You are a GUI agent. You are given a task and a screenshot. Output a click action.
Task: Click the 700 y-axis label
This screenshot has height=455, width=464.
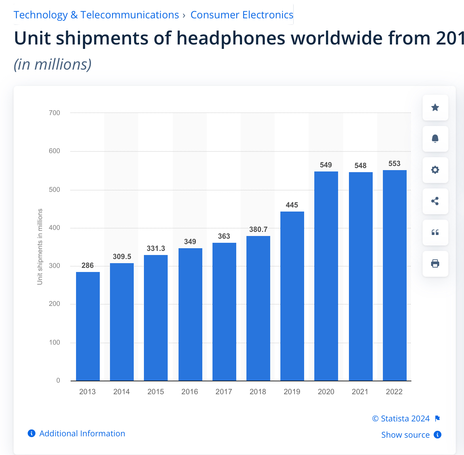pos(54,113)
